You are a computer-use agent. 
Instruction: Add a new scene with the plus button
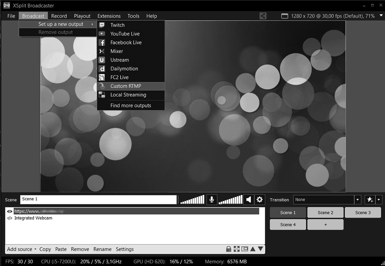325,224
